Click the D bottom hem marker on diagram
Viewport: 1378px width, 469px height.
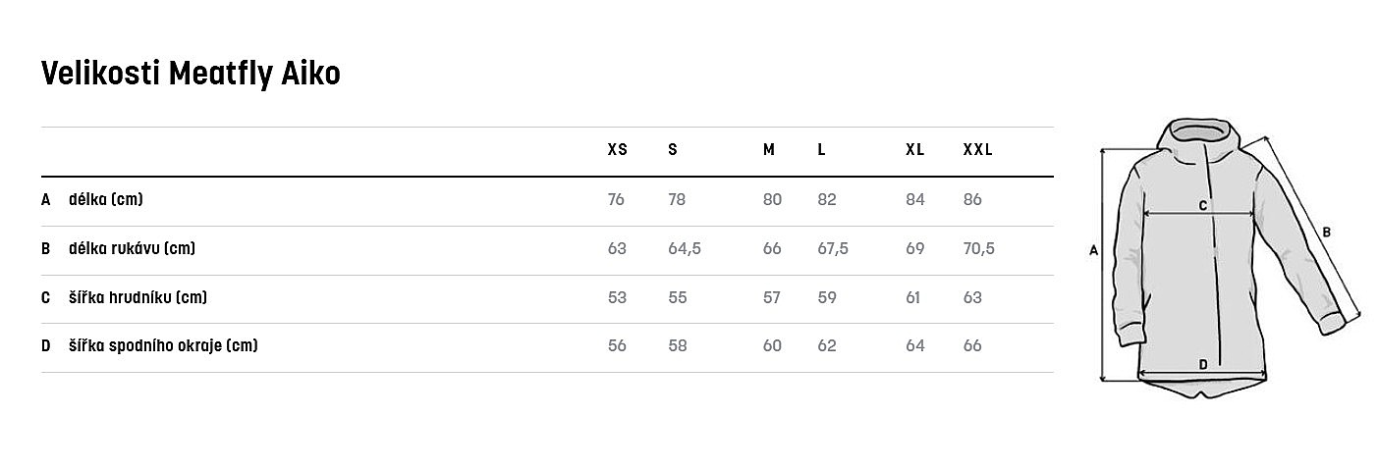(x=1203, y=365)
